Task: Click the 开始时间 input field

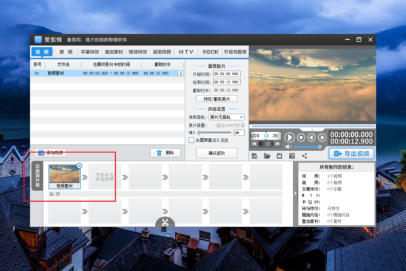Action: point(227,74)
